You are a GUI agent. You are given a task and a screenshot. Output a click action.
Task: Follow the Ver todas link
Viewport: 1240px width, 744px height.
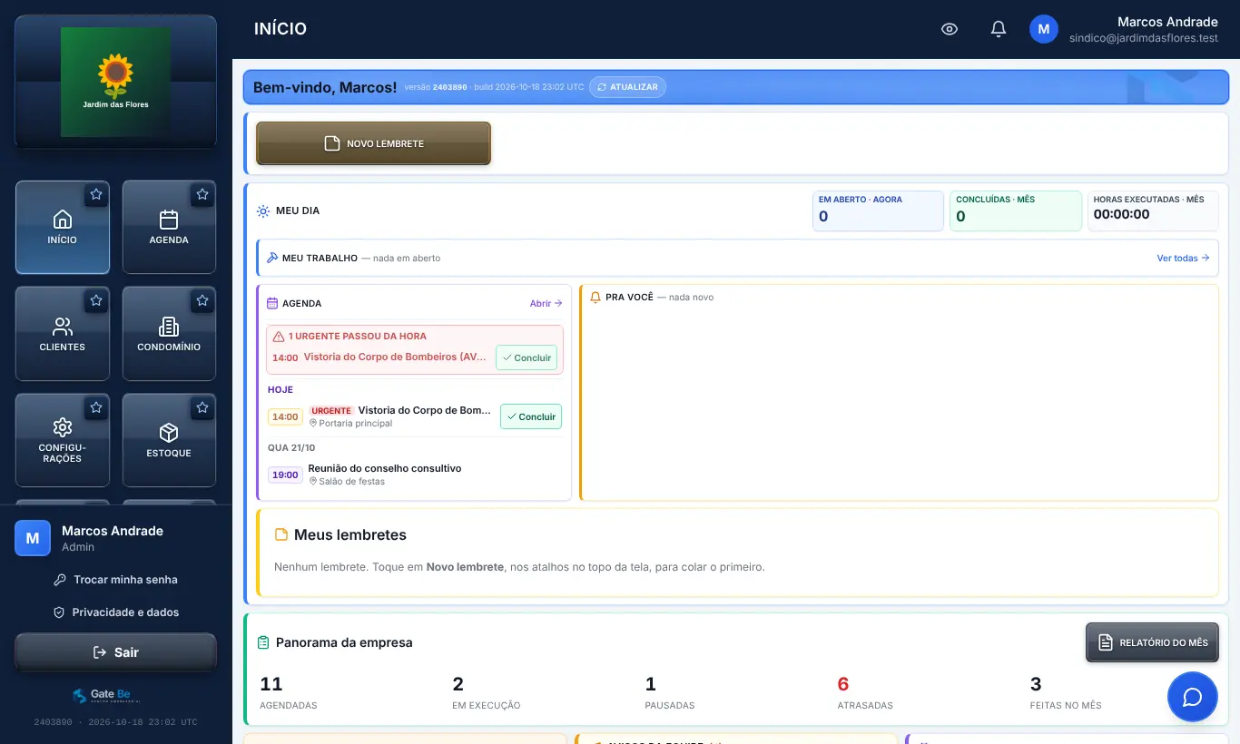click(1183, 258)
